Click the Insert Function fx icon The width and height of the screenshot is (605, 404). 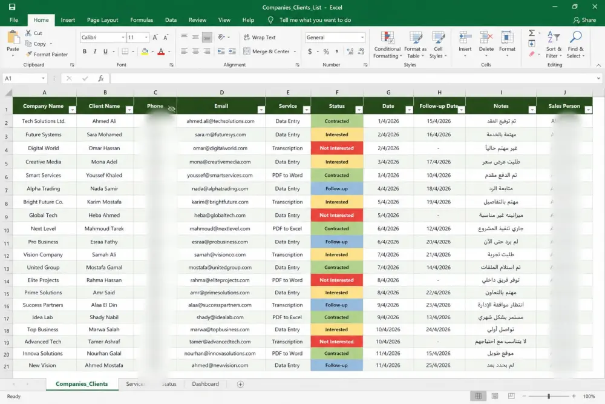[x=100, y=78]
